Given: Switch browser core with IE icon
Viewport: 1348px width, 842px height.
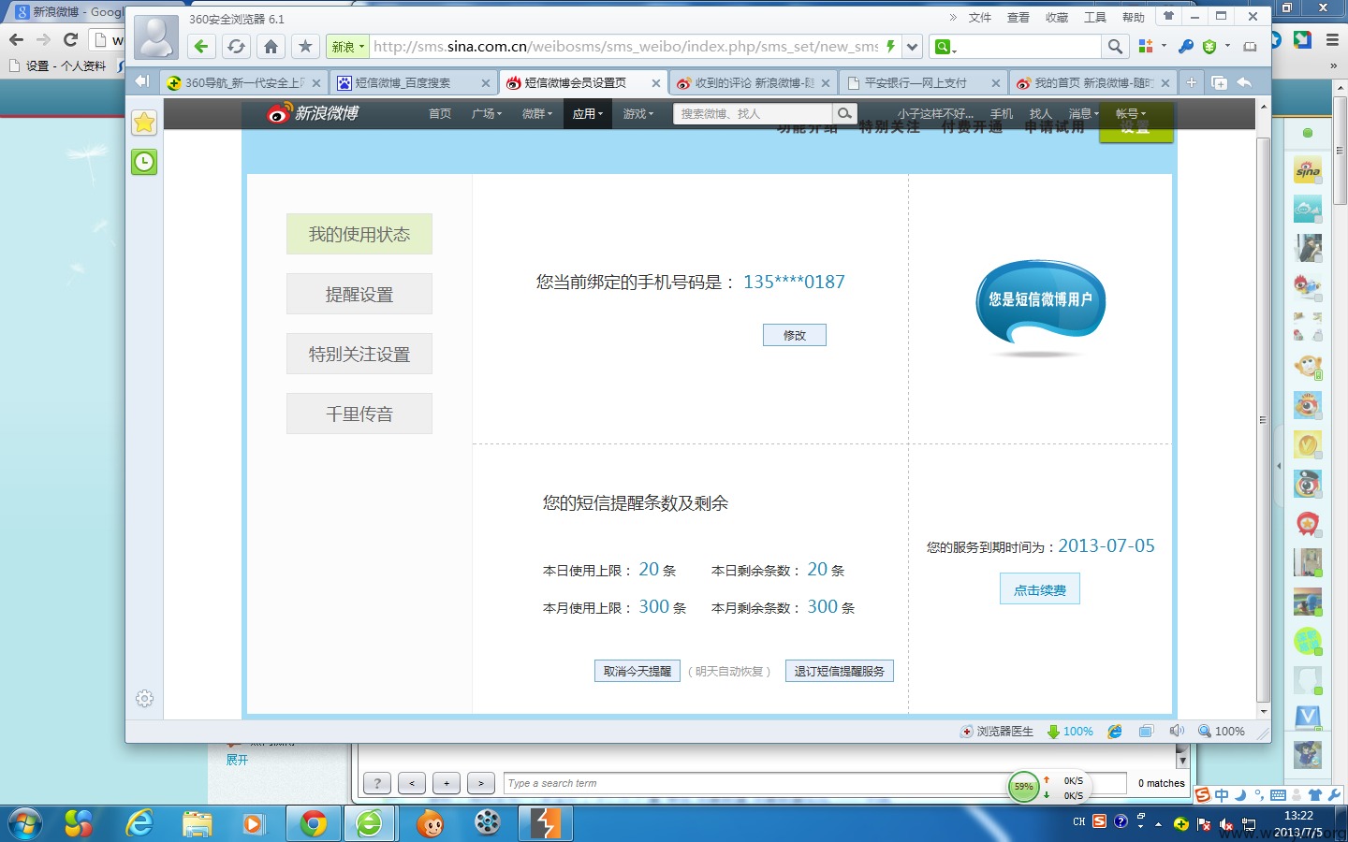Looking at the screenshot, I should click(1115, 732).
